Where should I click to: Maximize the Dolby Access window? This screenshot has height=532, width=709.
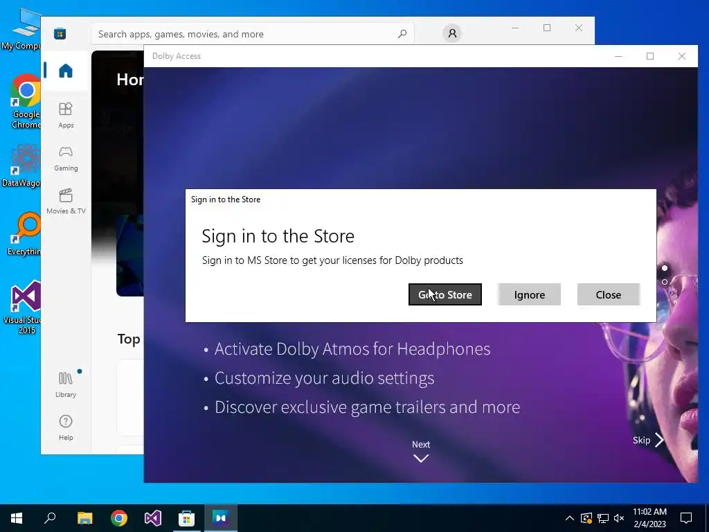click(x=649, y=56)
